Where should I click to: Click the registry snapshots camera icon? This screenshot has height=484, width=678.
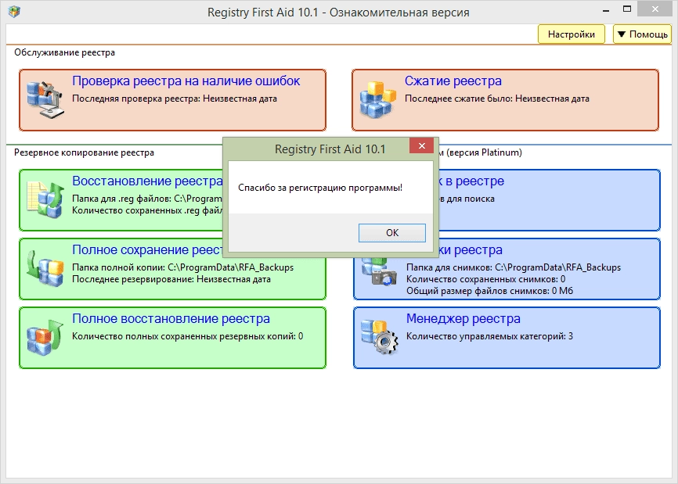pyautogui.click(x=379, y=272)
